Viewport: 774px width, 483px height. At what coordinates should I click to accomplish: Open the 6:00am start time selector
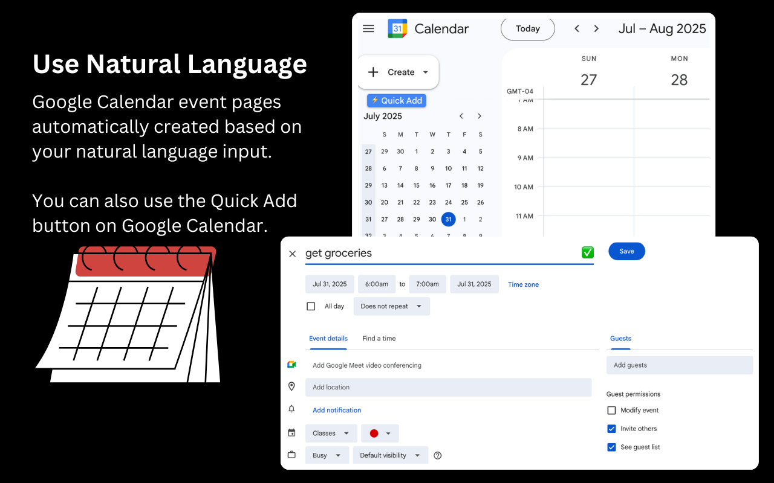[377, 284]
